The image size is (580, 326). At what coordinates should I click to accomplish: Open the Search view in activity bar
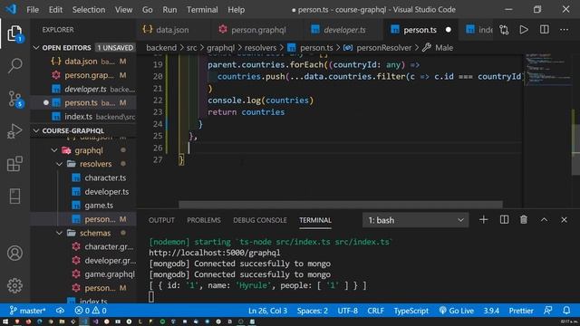[14, 66]
